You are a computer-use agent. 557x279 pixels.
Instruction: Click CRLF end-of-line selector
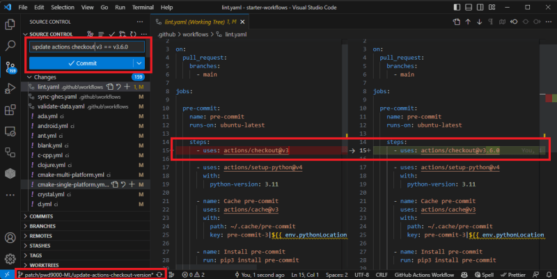(x=382, y=275)
